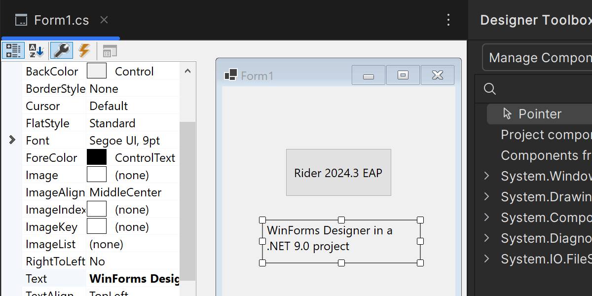This screenshot has width=592, height=296.
Task: Toggle the Categorized view in property grid
Action: point(13,50)
